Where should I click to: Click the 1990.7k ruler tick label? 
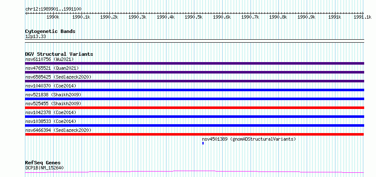pyautogui.click(x=250, y=17)
